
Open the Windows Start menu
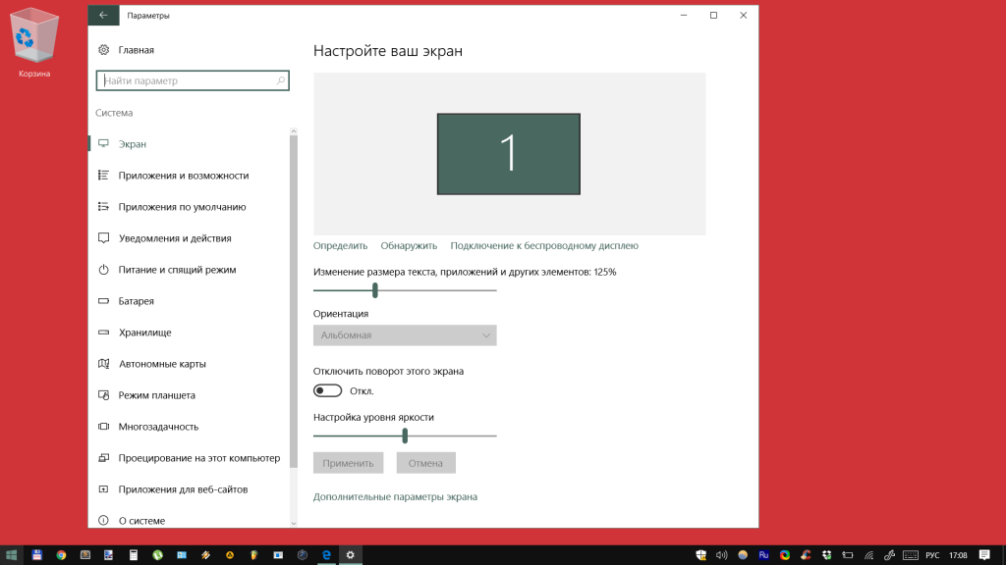11,555
